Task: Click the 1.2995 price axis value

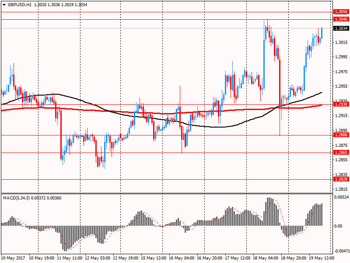Action: (x=342, y=57)
